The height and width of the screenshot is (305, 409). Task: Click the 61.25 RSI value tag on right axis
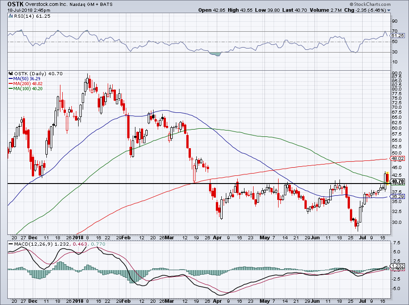point(398,36)
